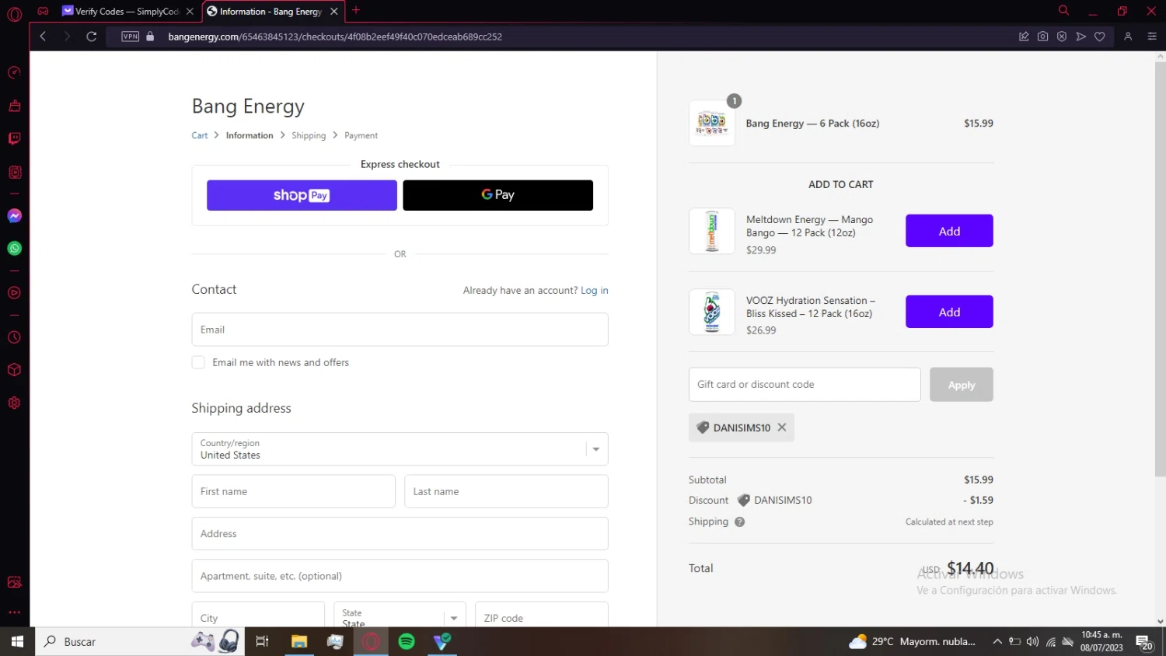Click the site security lock icon
1166x656 pixels.
coord(150,37)
